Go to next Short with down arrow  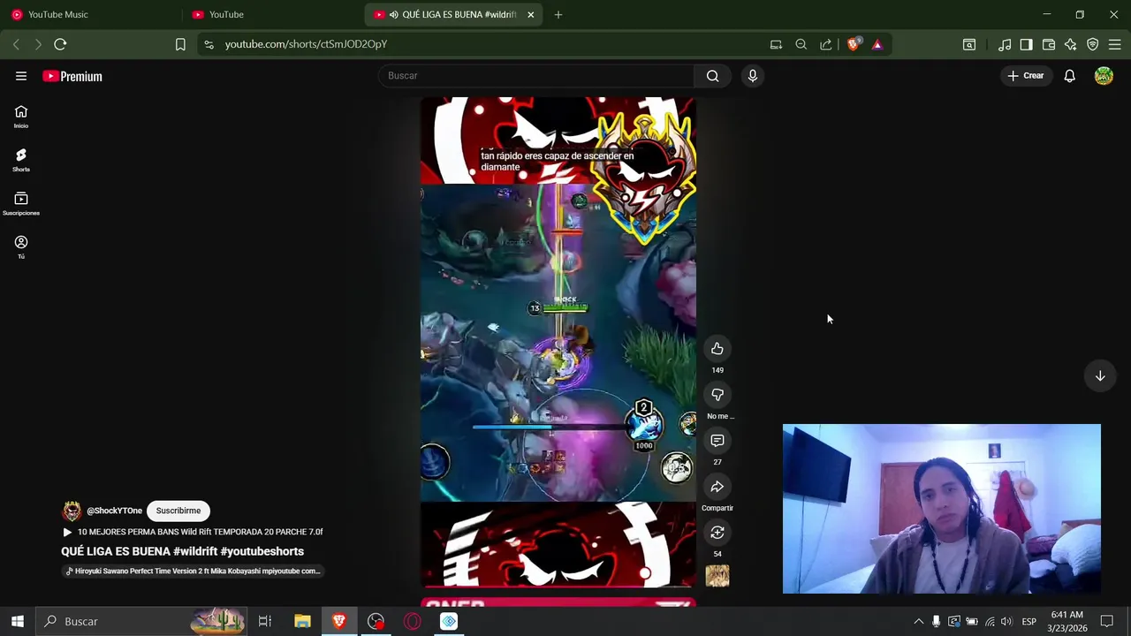coord(1100,376)
